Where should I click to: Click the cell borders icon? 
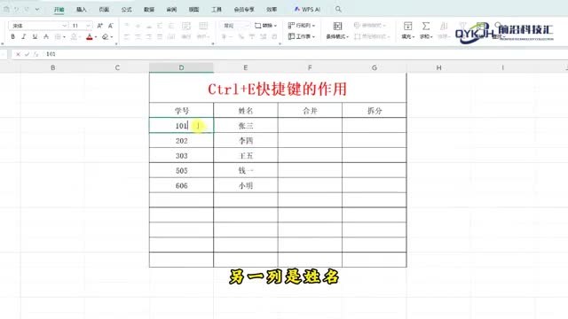click(58, 36)
